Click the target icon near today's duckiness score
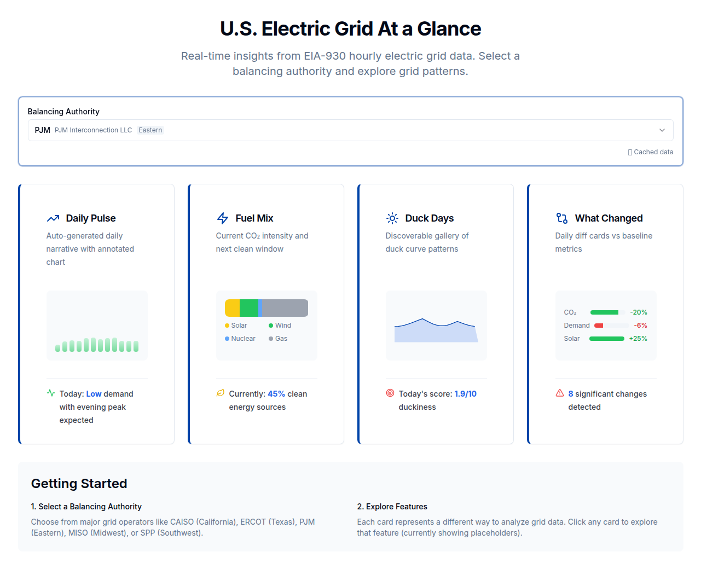The image size is (701, 569). (390, 393)
